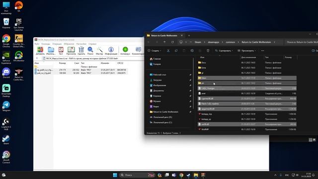Screen dimensions: 318x179
Task: Open the Справка menu in WinRAR
Action: (x=92, y=44)
